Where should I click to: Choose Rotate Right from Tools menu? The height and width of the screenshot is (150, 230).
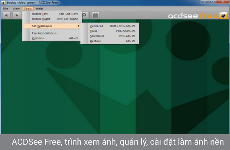pyautogui.click(x=52, y=19)
